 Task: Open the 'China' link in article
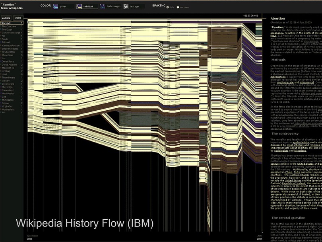(289, 172)
